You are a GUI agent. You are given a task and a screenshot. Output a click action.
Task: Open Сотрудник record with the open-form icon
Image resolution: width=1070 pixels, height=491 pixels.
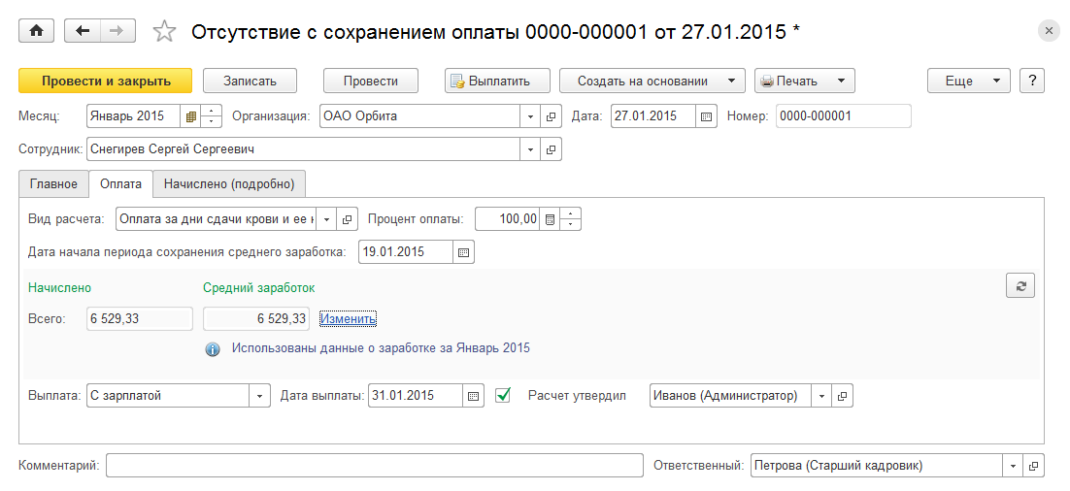click(x=552, y=149)
